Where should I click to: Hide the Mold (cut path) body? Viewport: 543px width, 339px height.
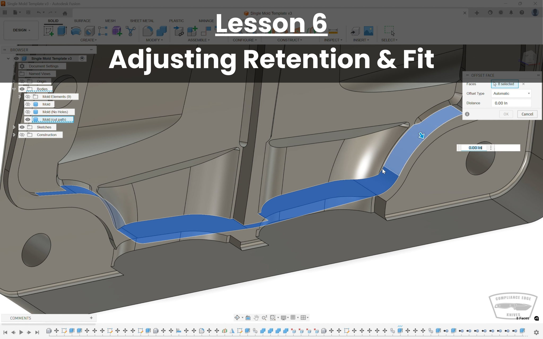pyautogui.click(x=28, y=119)
